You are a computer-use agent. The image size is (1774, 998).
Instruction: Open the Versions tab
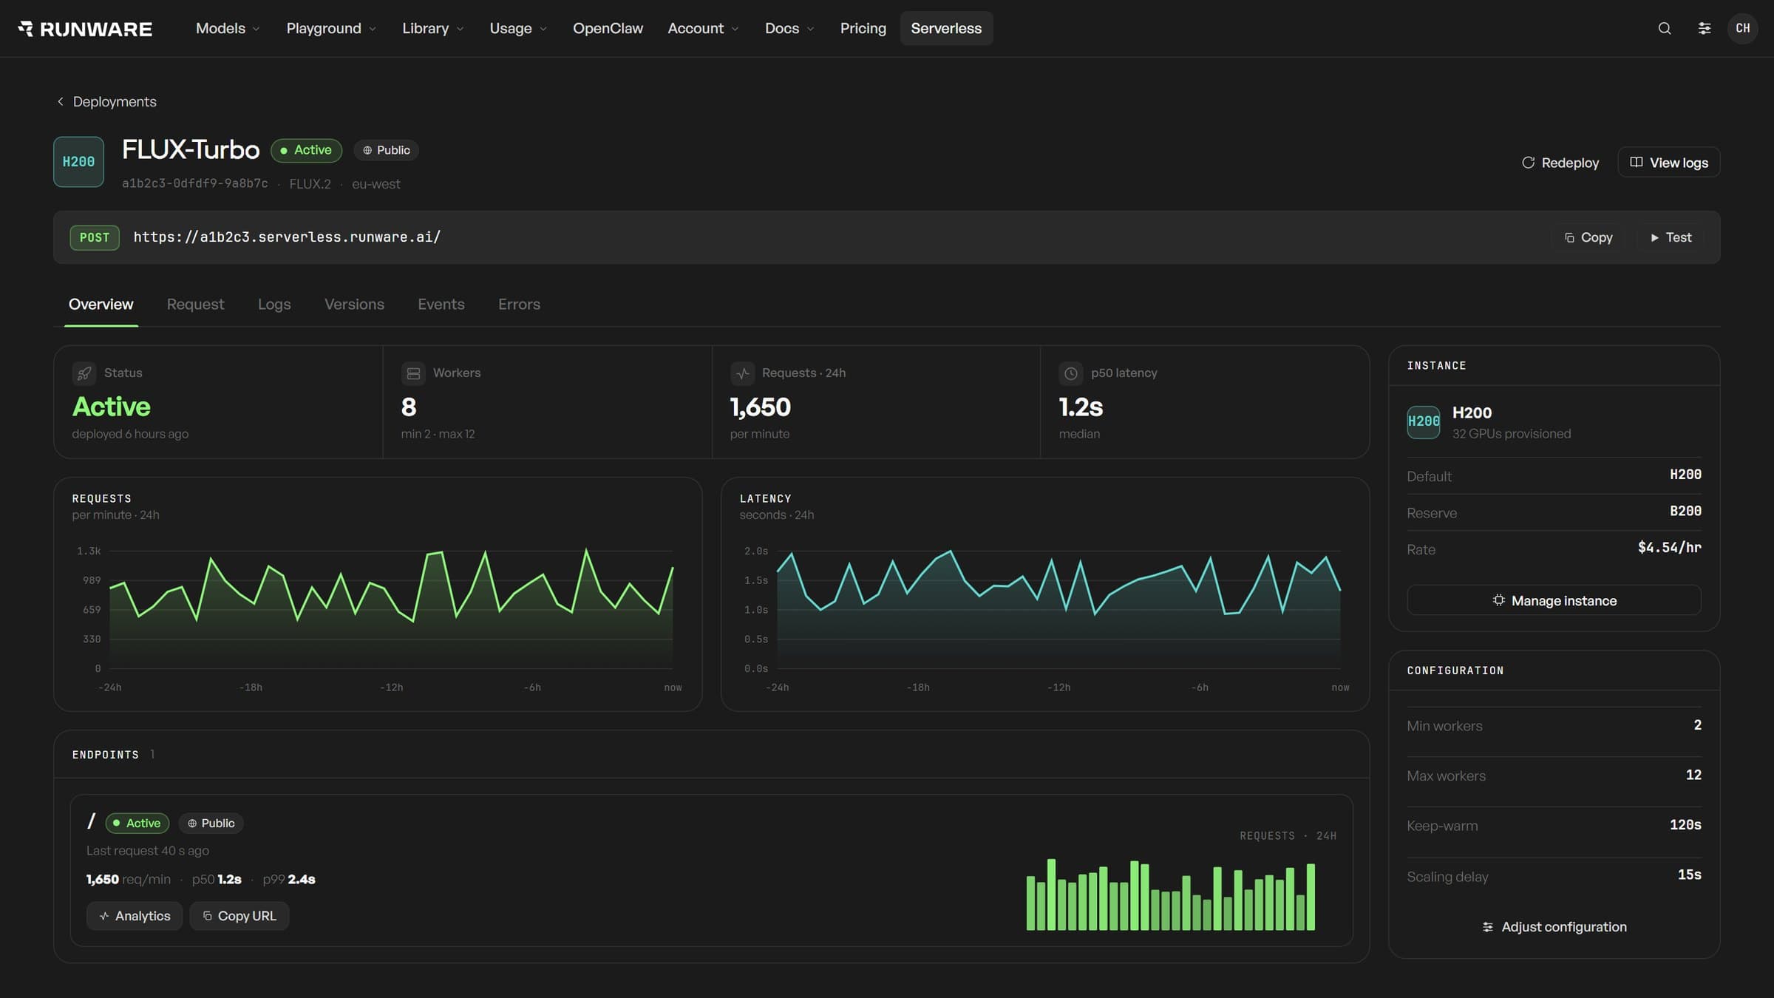click(x=354, y=305)
